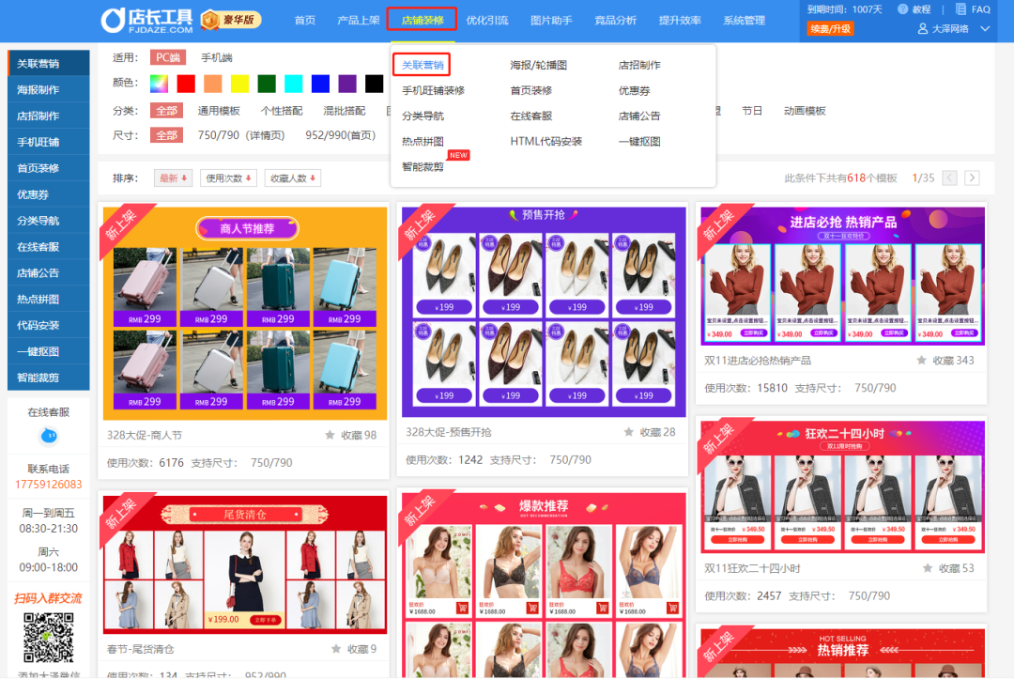Select the 全部 size filter
The image size is (1014, 679).
166,135
